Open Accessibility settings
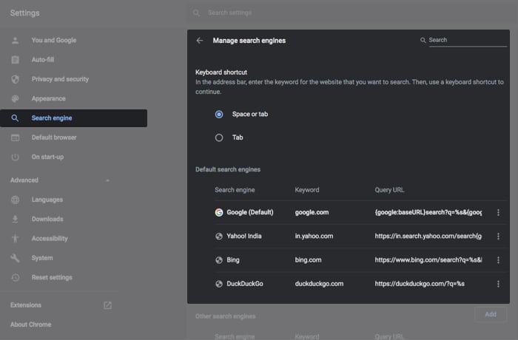518x340 pixels. point(50,238)
